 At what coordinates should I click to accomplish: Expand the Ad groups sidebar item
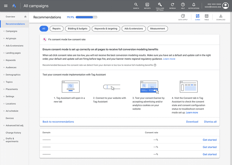[x=10, y=38]
